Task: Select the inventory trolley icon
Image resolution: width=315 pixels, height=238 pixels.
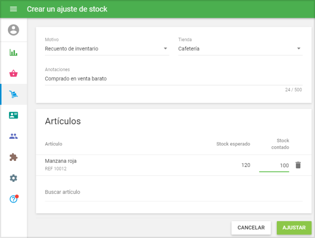Action: (x=13, y=94)
